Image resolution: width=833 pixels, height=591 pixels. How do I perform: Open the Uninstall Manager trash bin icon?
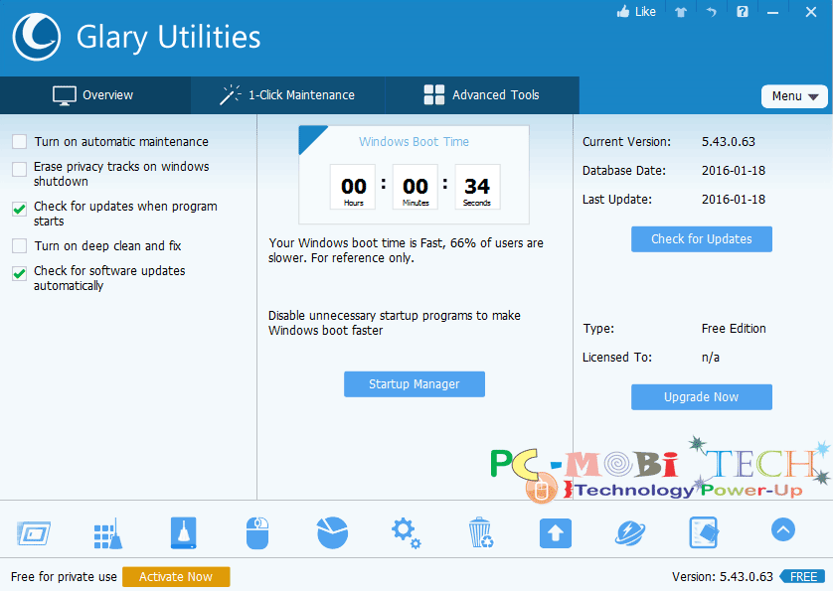point(481,532)
